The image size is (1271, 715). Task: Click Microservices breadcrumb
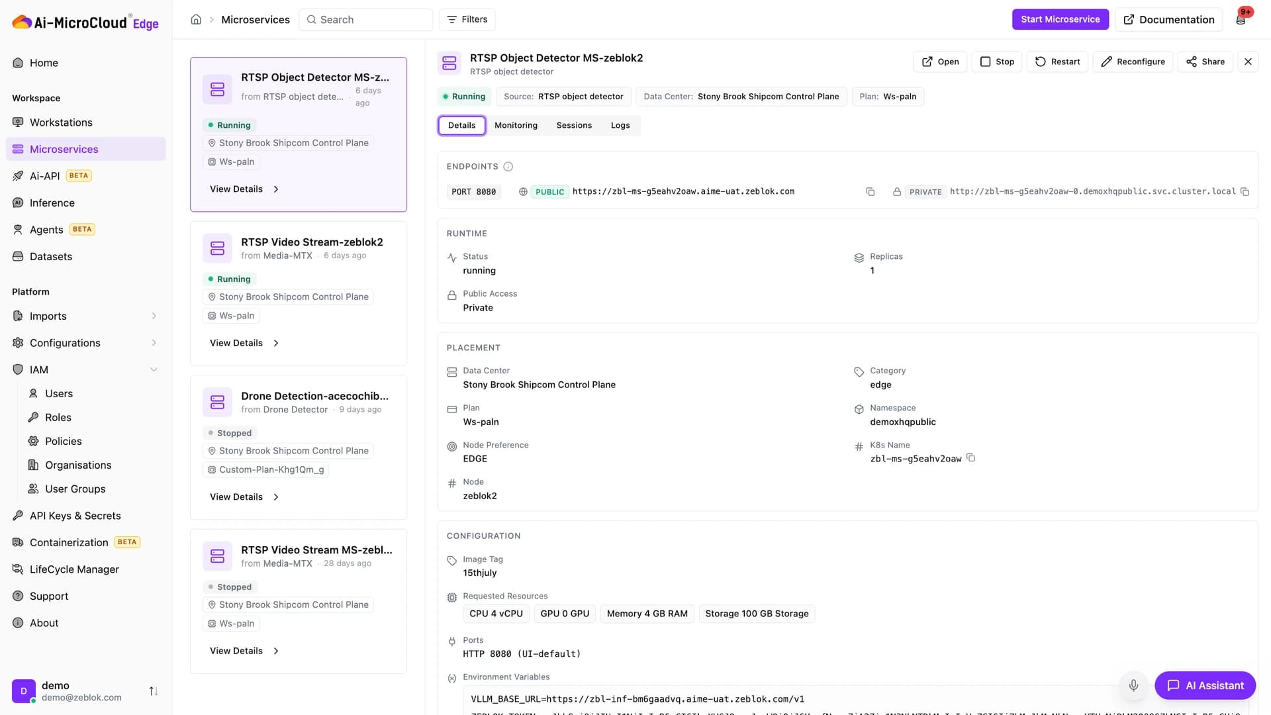[256, 20]
